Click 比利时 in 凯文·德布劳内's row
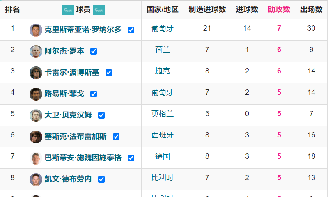 (x=163, y=178)
